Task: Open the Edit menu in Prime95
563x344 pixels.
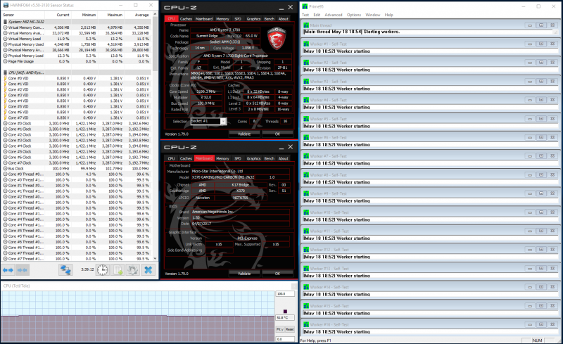Action: (317, 15)
